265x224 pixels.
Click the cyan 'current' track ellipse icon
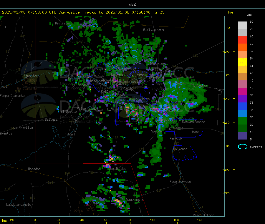(x=243, y=147)
